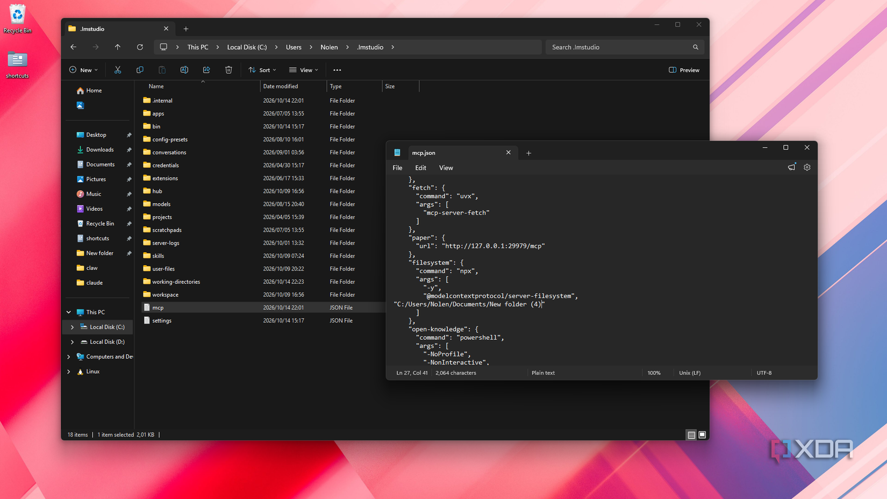The width and height of the screenshot is (887, 499).
Task: Click Users in the address breadcrumb
Action: pos(294,47)
